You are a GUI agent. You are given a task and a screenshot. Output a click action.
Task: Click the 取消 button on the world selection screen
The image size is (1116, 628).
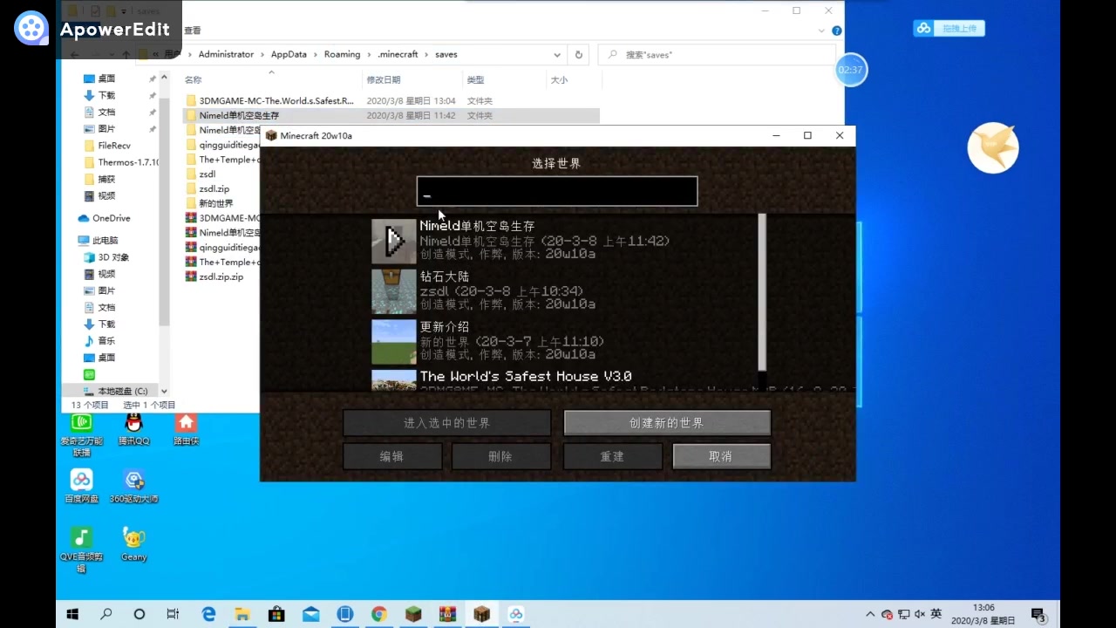[720, 455]
